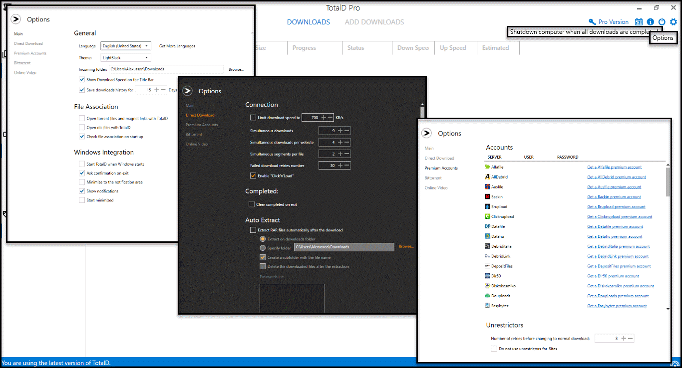The width and height of the screenshot is (682, 368).
Task: Select the Brupload server icon
Action: 487,206
